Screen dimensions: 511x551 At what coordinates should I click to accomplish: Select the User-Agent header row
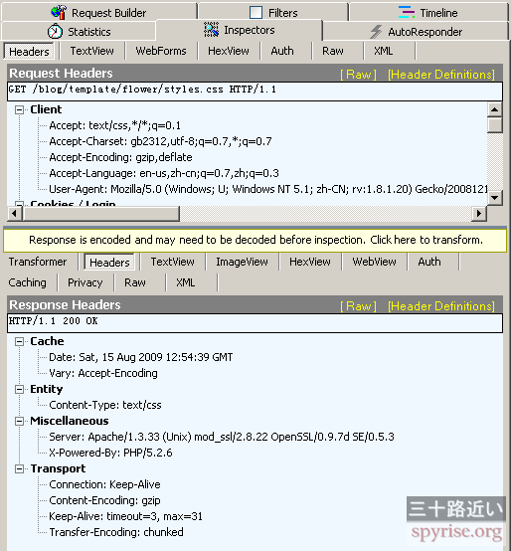click(x=268, y=189)
